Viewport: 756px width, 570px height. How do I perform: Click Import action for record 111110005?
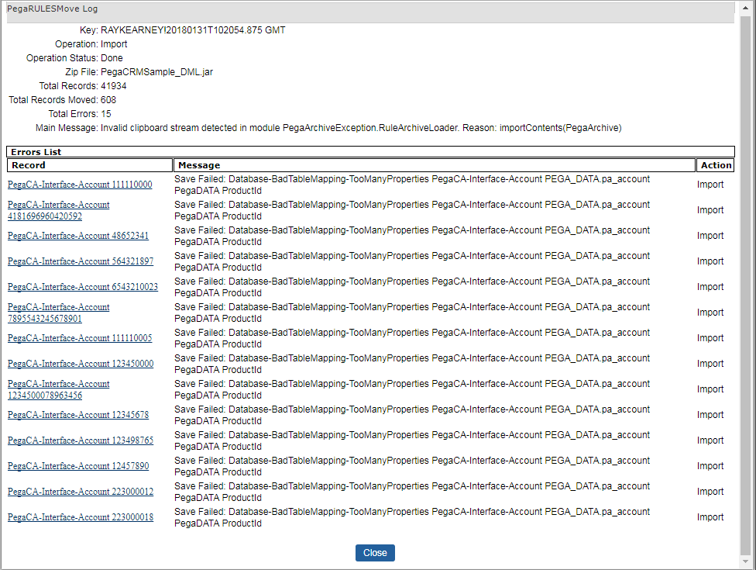click(x=710, y=338)
